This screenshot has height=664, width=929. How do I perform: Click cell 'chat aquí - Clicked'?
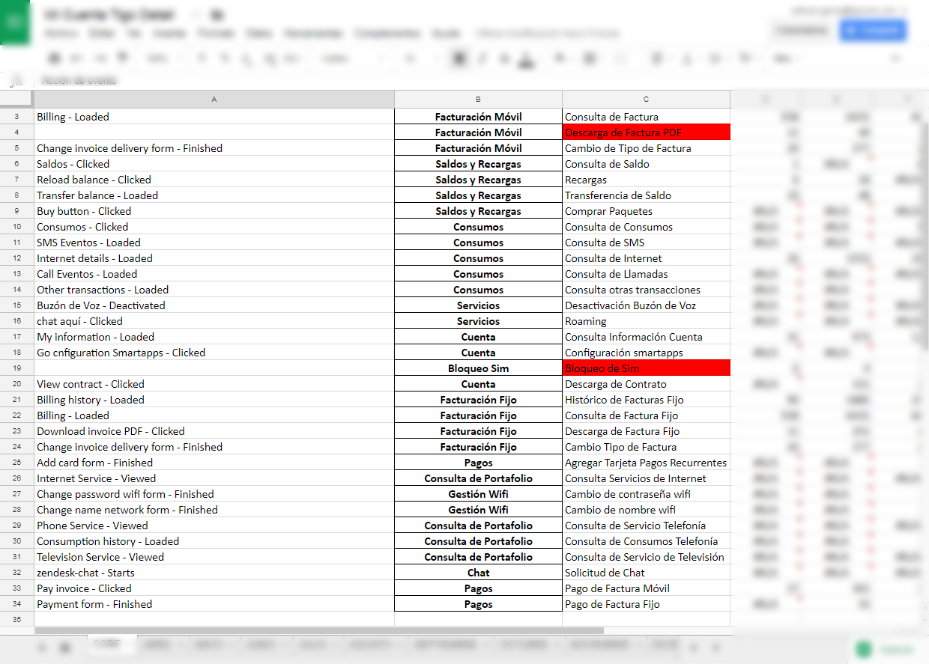pyautogui.click(x=214, y=321)
